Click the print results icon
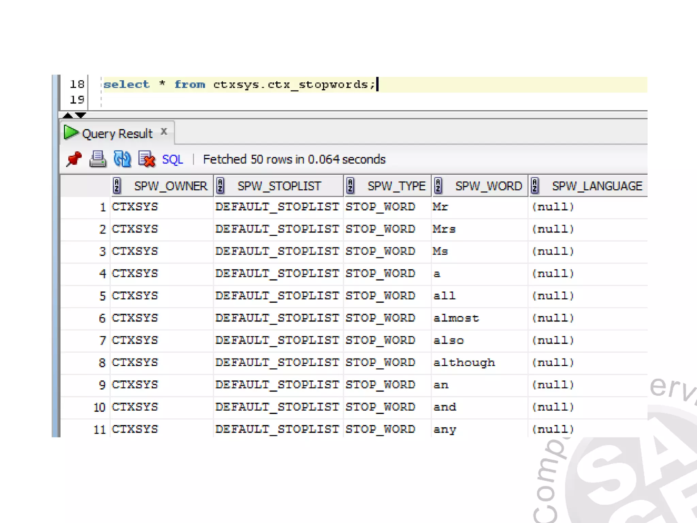The width and height of the screenshot is (697, 523). click(x=98, y=159)
